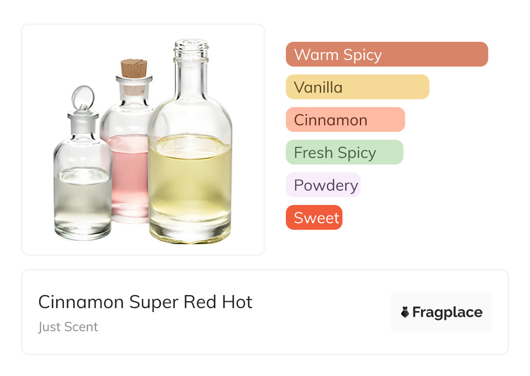Click the clear liquid in the small bottle

pos(83,200)
